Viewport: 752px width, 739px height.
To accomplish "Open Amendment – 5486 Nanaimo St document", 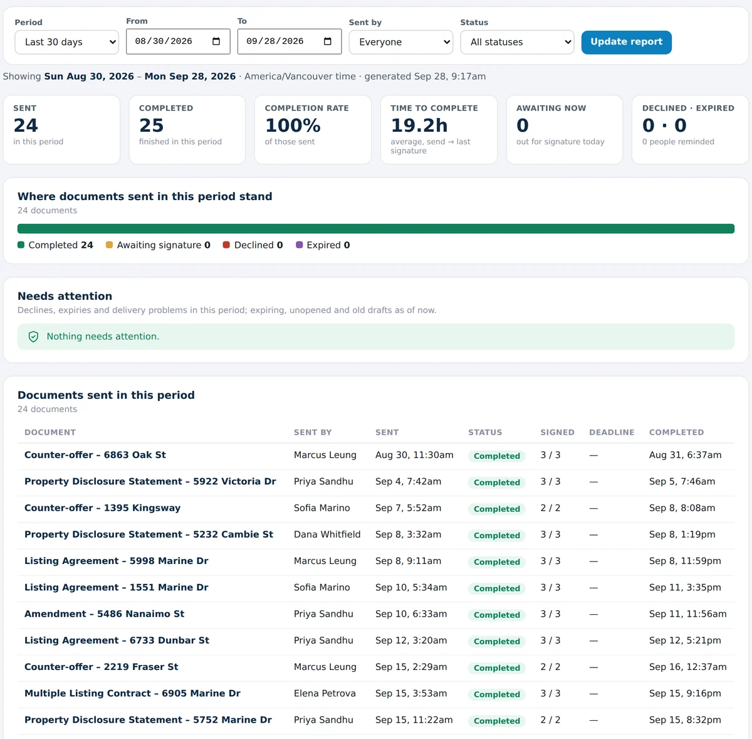I will pyautogui.click(x=104, y=614).
